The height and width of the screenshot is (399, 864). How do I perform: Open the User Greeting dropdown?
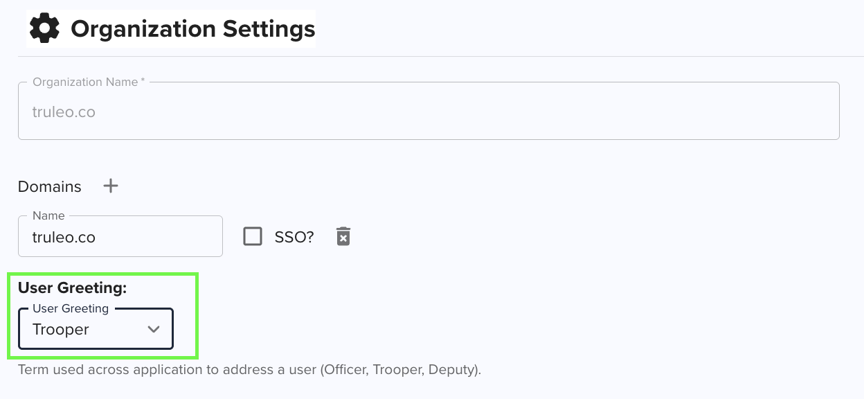pyautogui.click(x=96, y=329)
